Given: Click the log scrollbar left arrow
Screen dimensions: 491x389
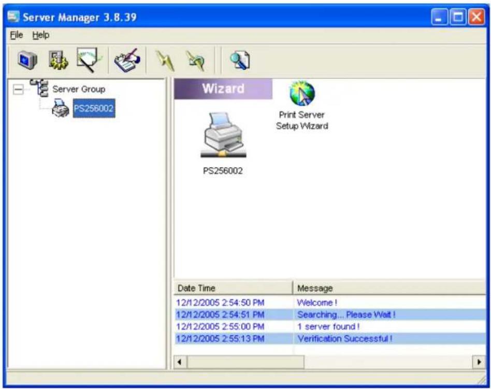Looking at the screenshot, I should (x=180, y=362).
